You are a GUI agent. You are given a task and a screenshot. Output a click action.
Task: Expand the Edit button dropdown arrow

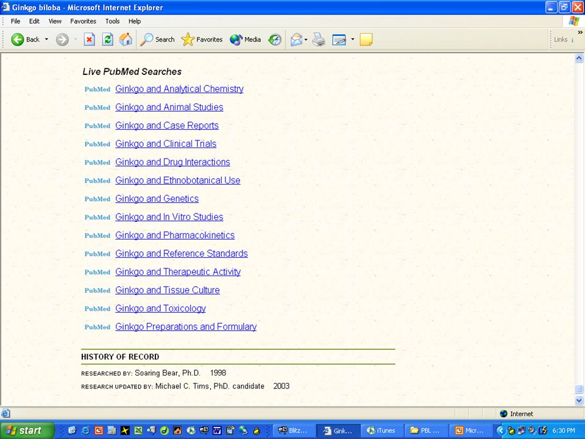coord(353,39)
